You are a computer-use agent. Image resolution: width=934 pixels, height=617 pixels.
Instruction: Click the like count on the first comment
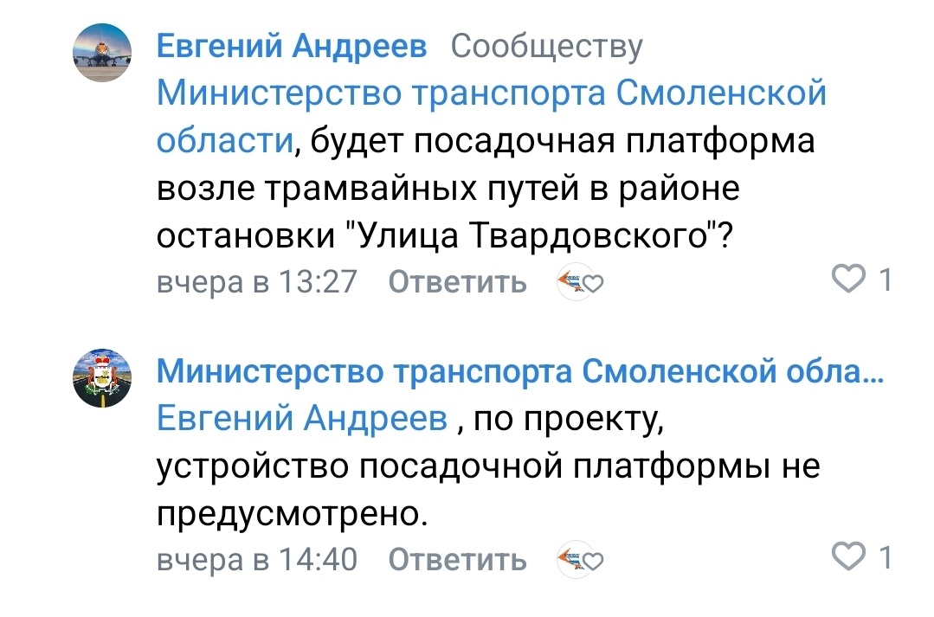click(885, 279)
